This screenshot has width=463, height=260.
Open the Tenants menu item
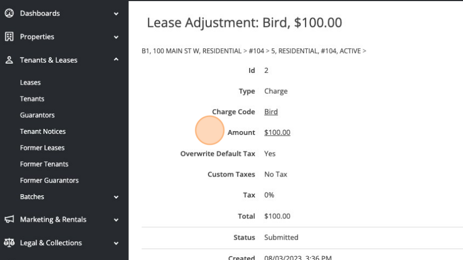pos(32,99)
